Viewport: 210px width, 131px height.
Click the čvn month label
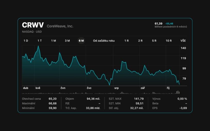pos(63,88)
